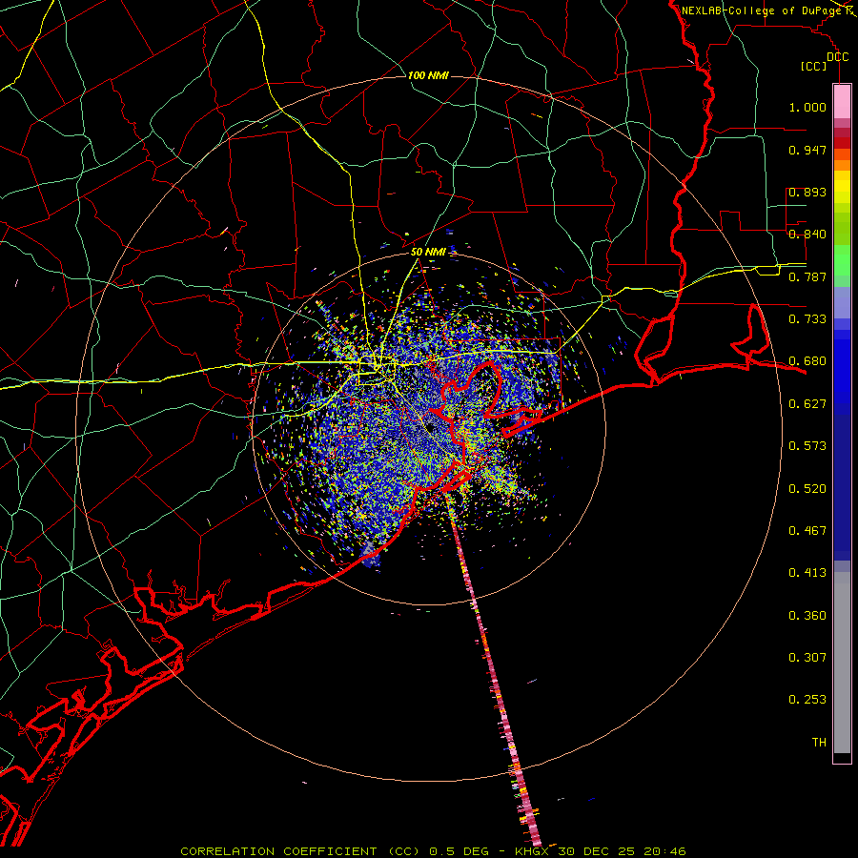Select the 0.520 scale value
The width and height of the screenshot is (858, 858).
[807, 489]
